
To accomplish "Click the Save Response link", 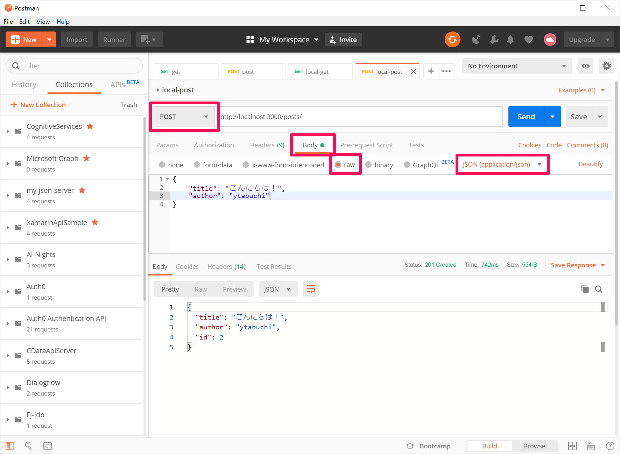I will [573, 265].
